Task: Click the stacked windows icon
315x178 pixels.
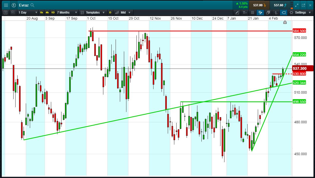Action: coord(268,12)
